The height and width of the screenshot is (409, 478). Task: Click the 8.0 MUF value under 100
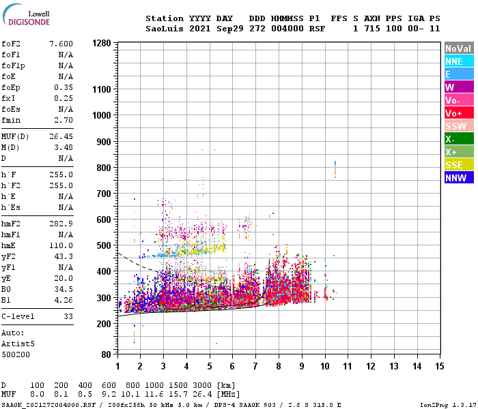coord(37,395)
